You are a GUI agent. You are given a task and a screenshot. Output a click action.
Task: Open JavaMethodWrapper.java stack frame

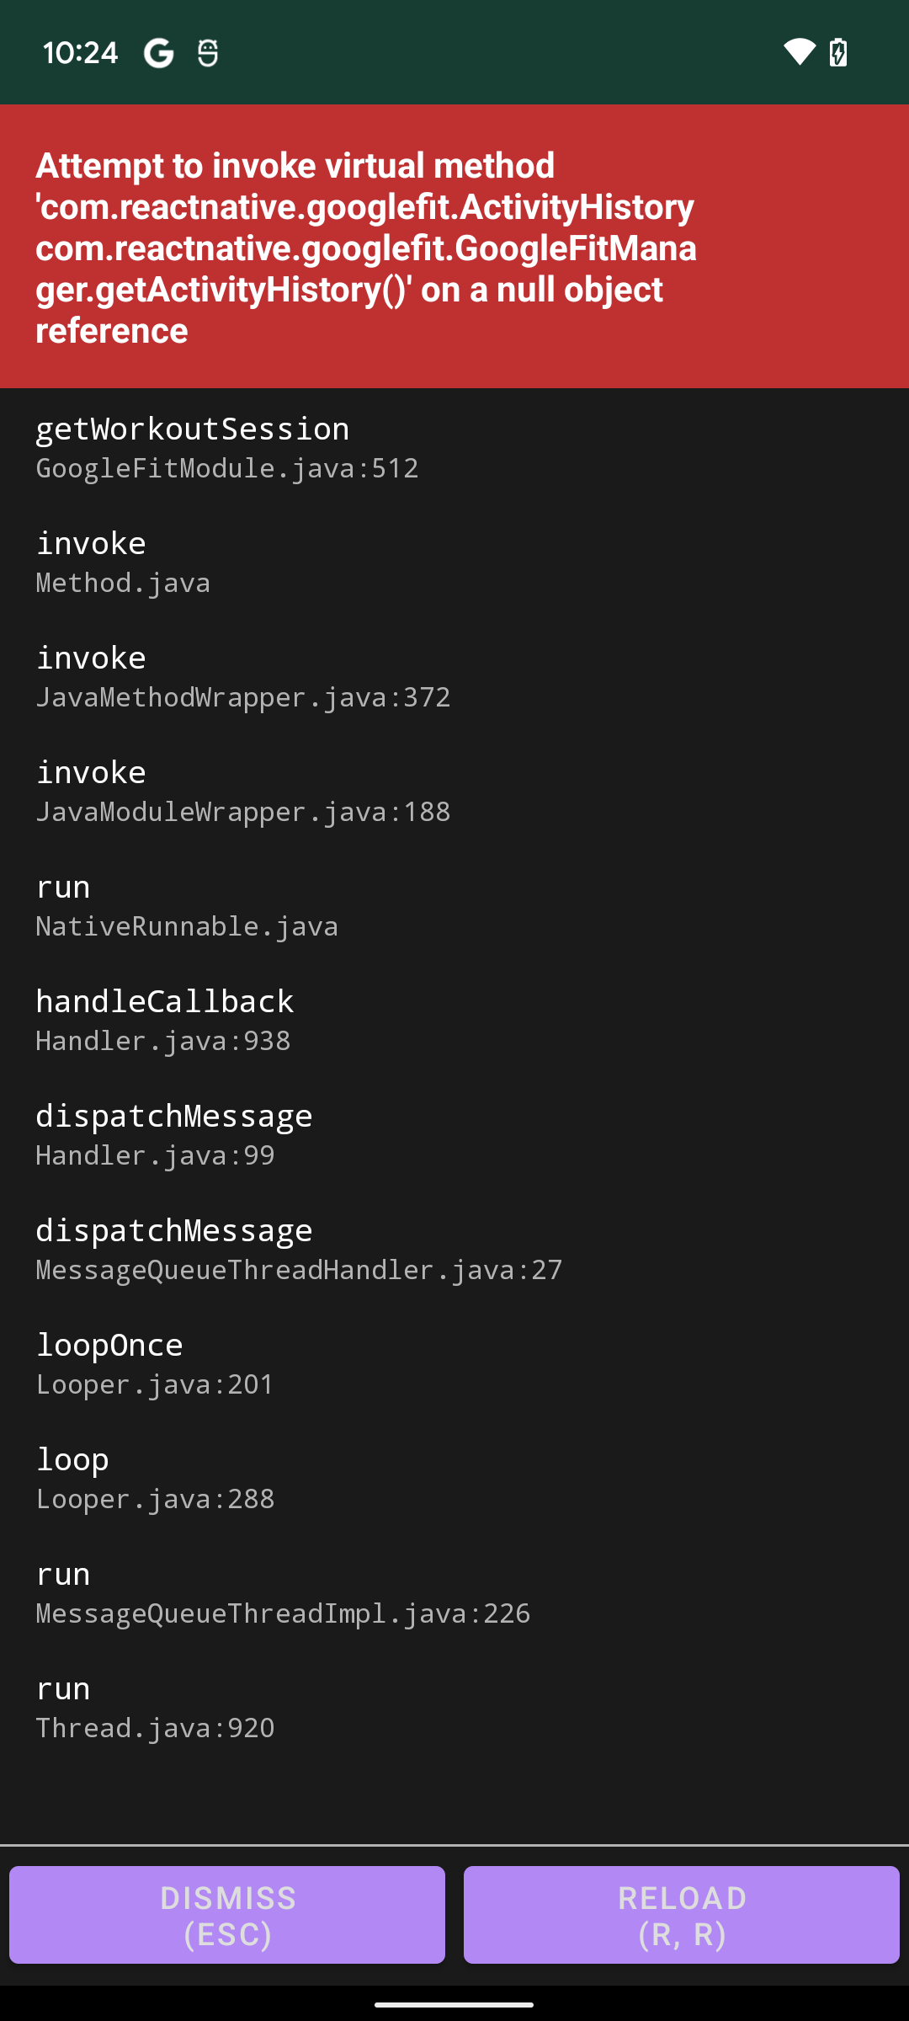click(x=242, y=676)
